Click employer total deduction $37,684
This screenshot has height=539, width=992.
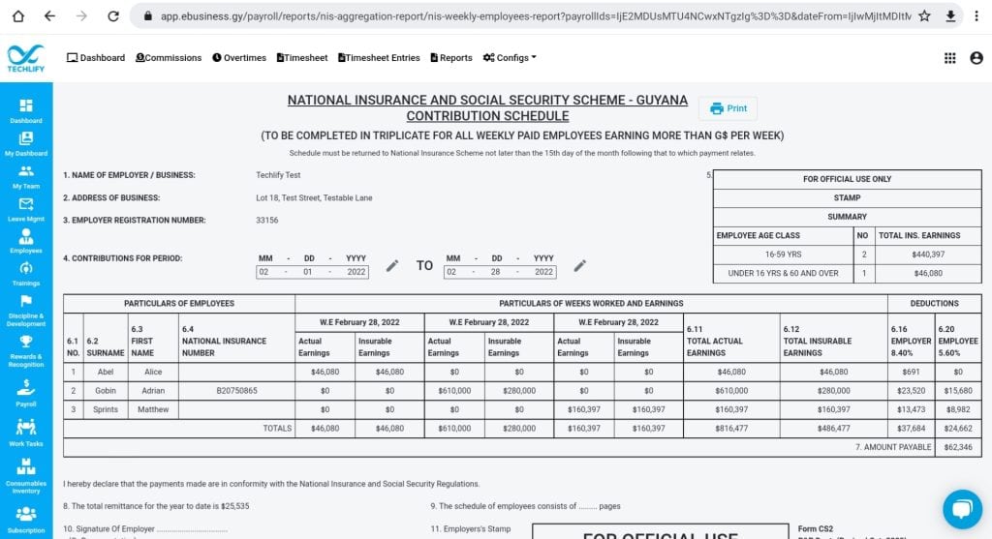911,429
